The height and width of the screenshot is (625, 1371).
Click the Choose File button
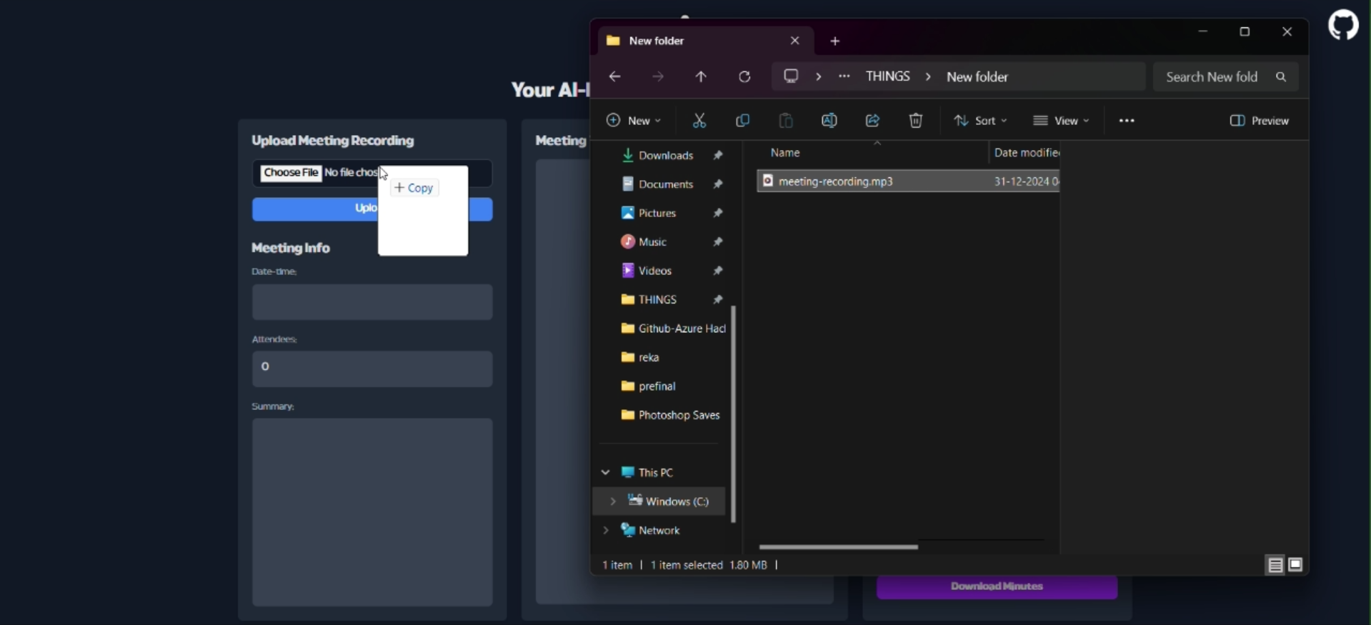(291, 174)
